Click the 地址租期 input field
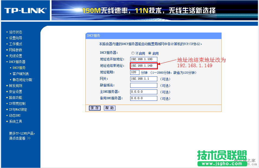The image size is (259, 168). pyautogui.click(x=135, y=72)
